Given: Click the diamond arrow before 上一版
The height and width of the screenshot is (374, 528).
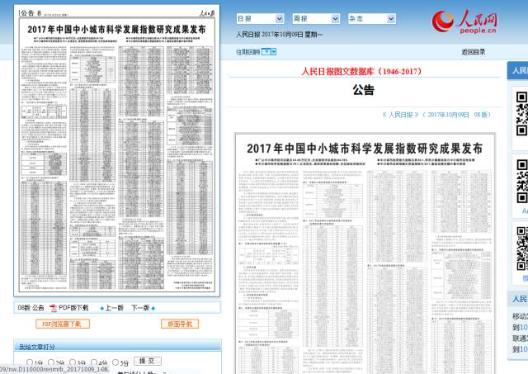Looking at the screenshot, I should click(x=102, y=308).
